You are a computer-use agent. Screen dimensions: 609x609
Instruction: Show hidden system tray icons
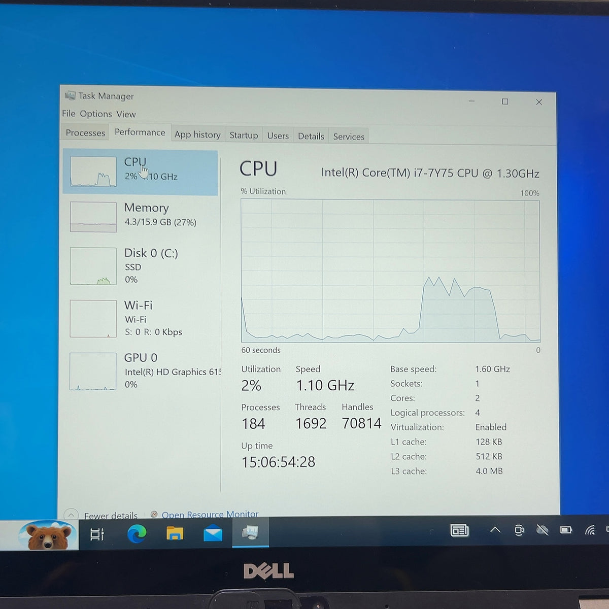pyautogui.click(x=495, y=530)
